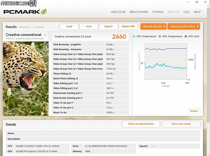Click Video To Go part 1
210x156 pixels.
tap(90, 103)
